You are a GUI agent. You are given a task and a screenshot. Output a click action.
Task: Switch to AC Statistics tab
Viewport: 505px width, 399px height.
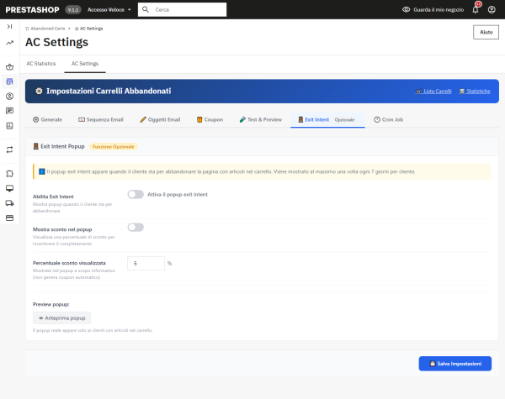click(41, 64)
